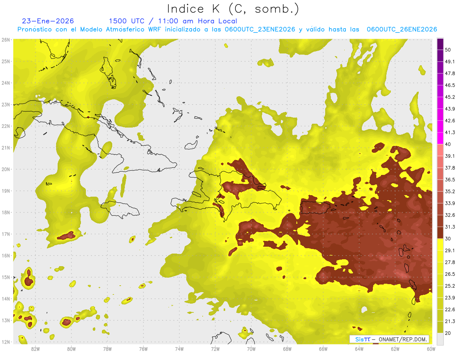458x354 pixels.
Task: Click colorbar value '45.2'
Action: 450,97
